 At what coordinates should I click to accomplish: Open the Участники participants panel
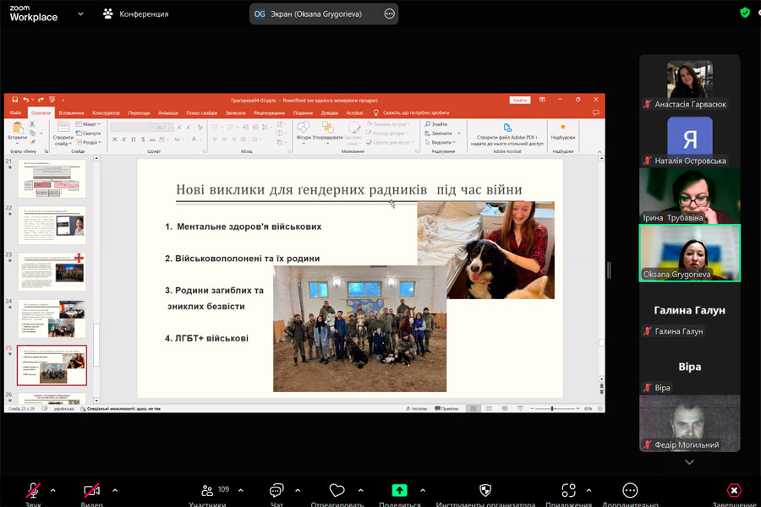[x=207, y=491]
